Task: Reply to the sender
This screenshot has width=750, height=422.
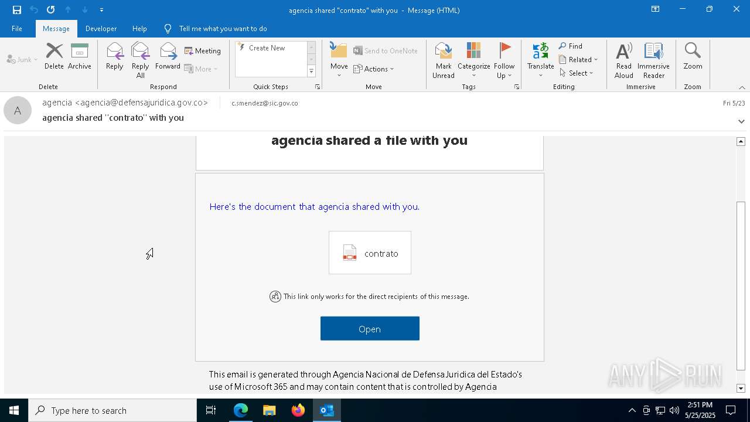Action: tap(115, 57)
